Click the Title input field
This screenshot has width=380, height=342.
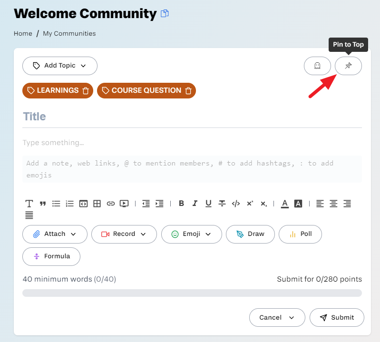tap(192, 117)
